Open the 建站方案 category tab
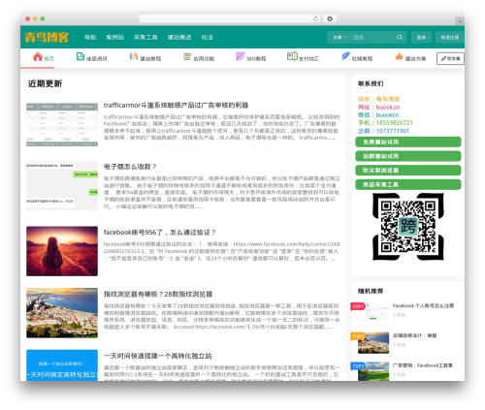Viewport: 485px width, 410px height. point(415,58)
